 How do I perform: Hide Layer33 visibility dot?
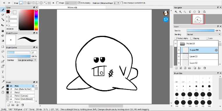(179, 56)
